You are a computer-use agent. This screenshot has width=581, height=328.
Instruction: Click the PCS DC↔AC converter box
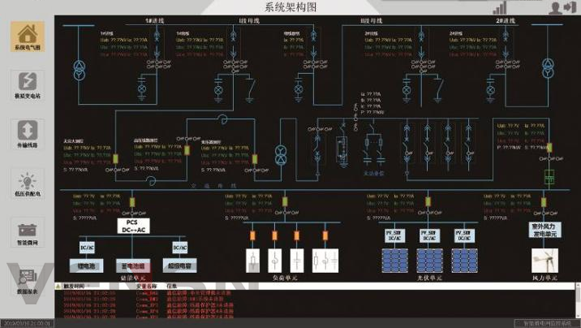(133, 226)
